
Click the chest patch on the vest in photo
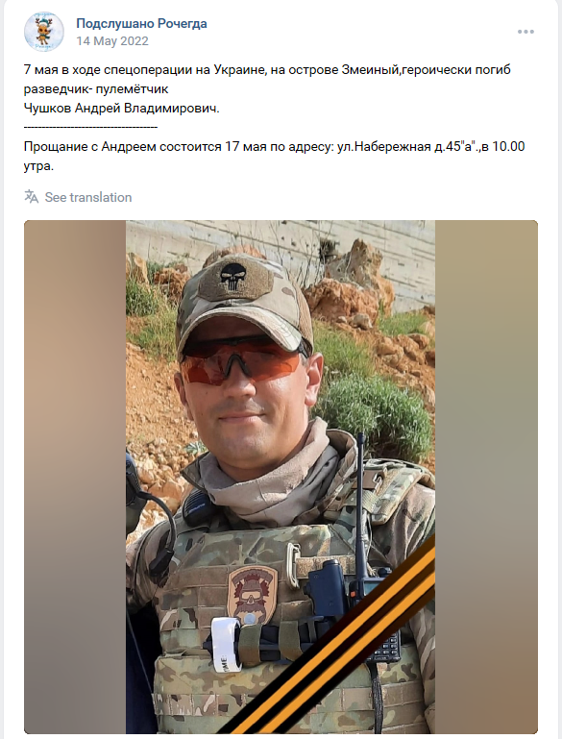252,594
